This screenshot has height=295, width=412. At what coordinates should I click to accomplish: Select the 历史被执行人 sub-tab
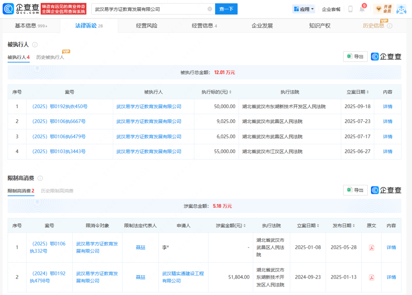pyautogui.click(x=50, y=57)
